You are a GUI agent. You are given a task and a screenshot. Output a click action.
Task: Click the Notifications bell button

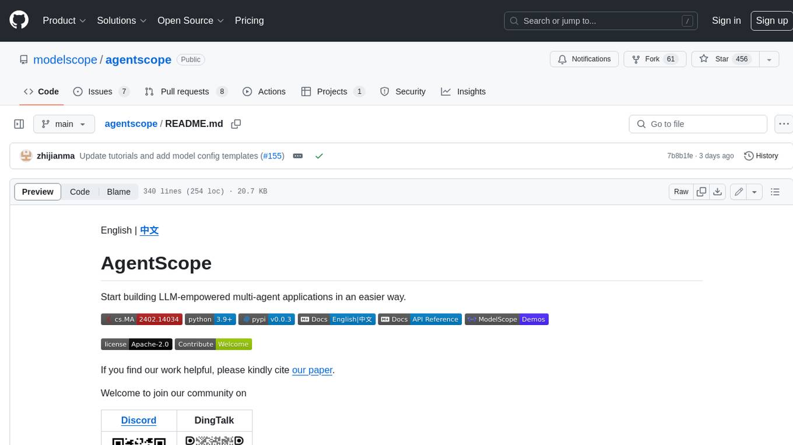click(584, 59)
